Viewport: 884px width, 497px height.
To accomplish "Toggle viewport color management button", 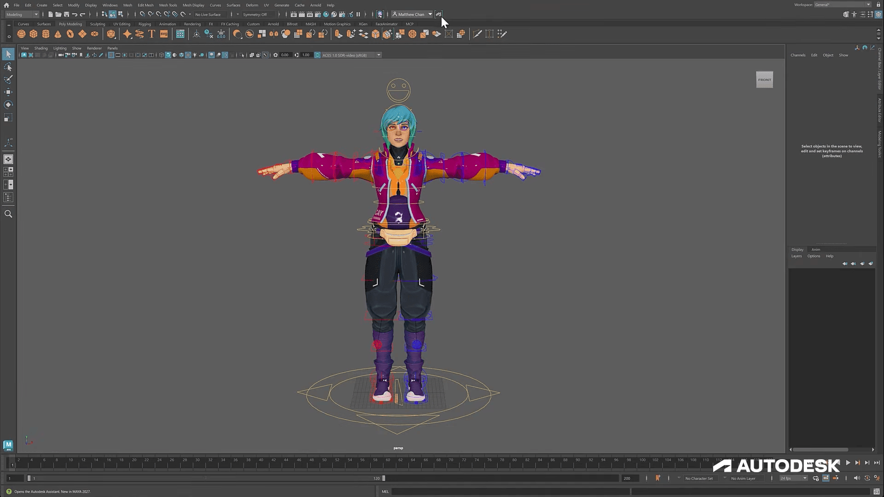I will pos(317,55).
